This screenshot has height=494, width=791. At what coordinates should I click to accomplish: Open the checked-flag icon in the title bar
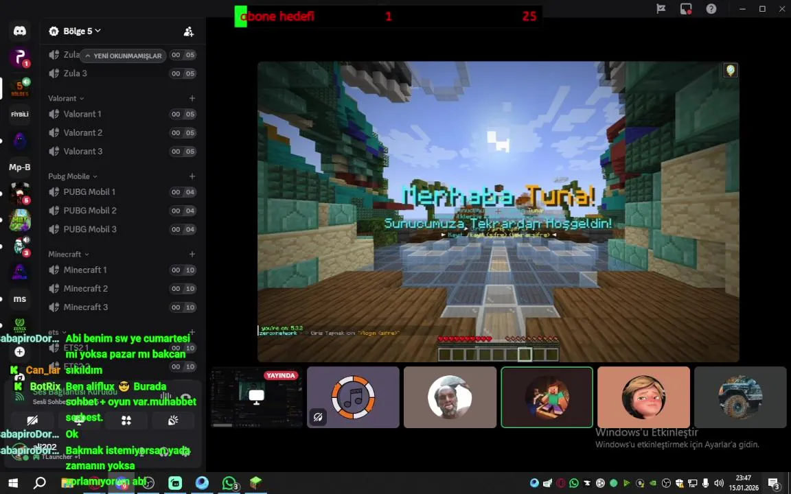[x=661, y=8]
